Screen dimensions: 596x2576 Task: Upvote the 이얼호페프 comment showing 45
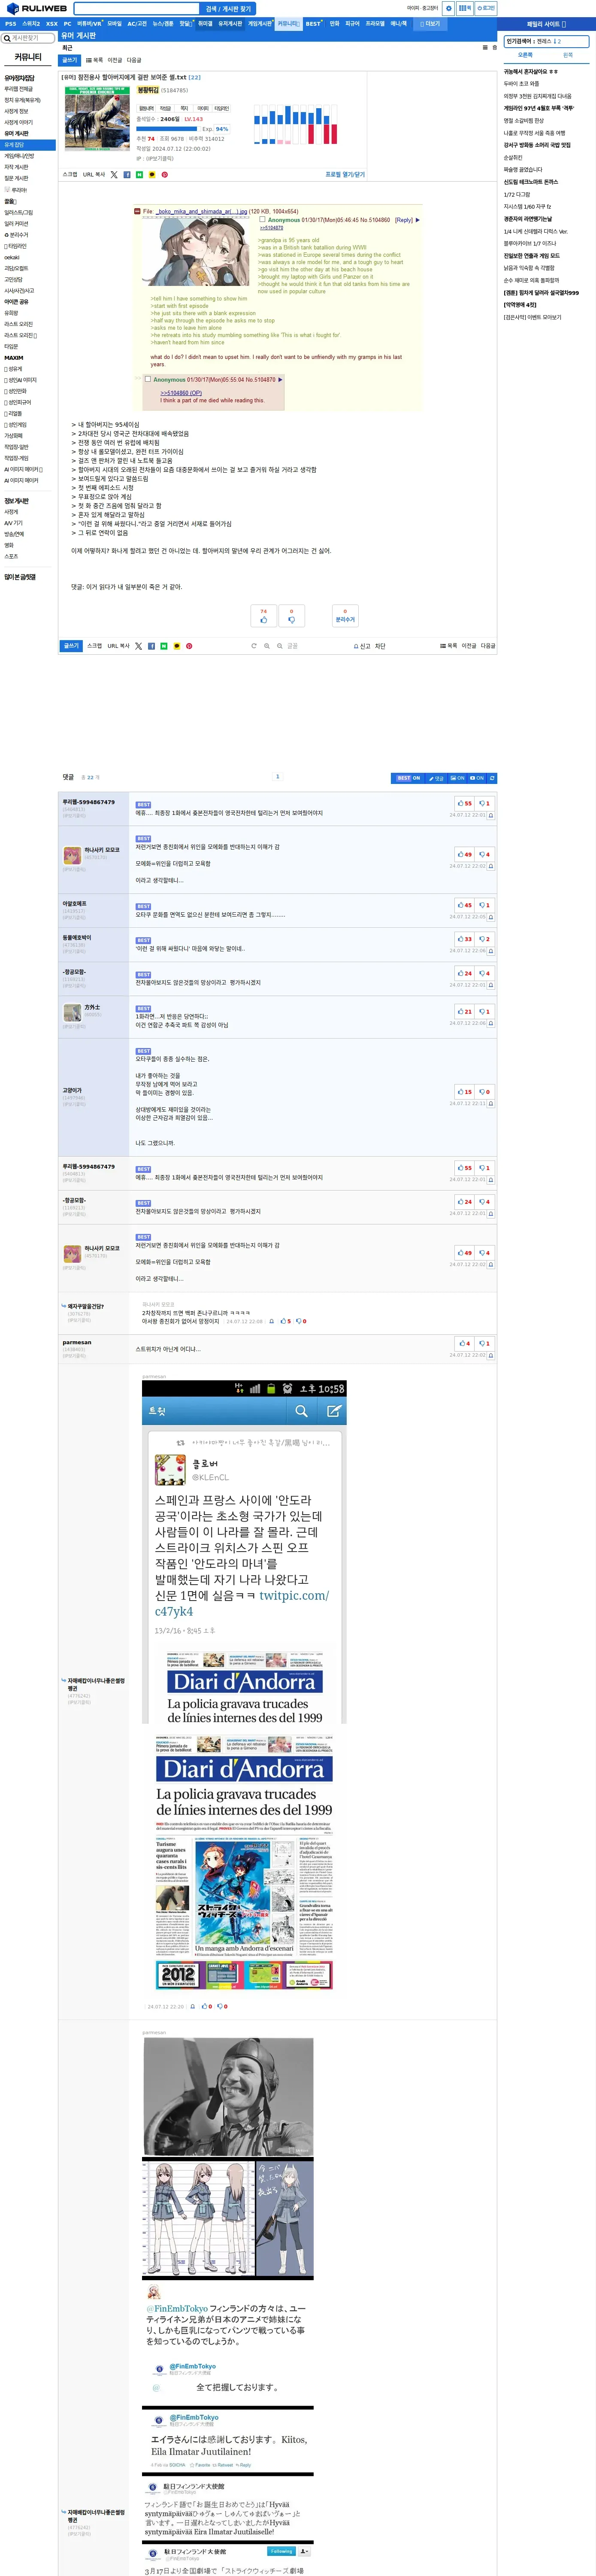465,905
